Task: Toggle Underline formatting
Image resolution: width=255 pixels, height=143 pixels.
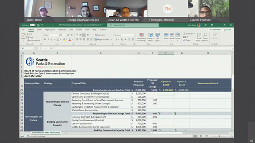Action: pos(51,40)
